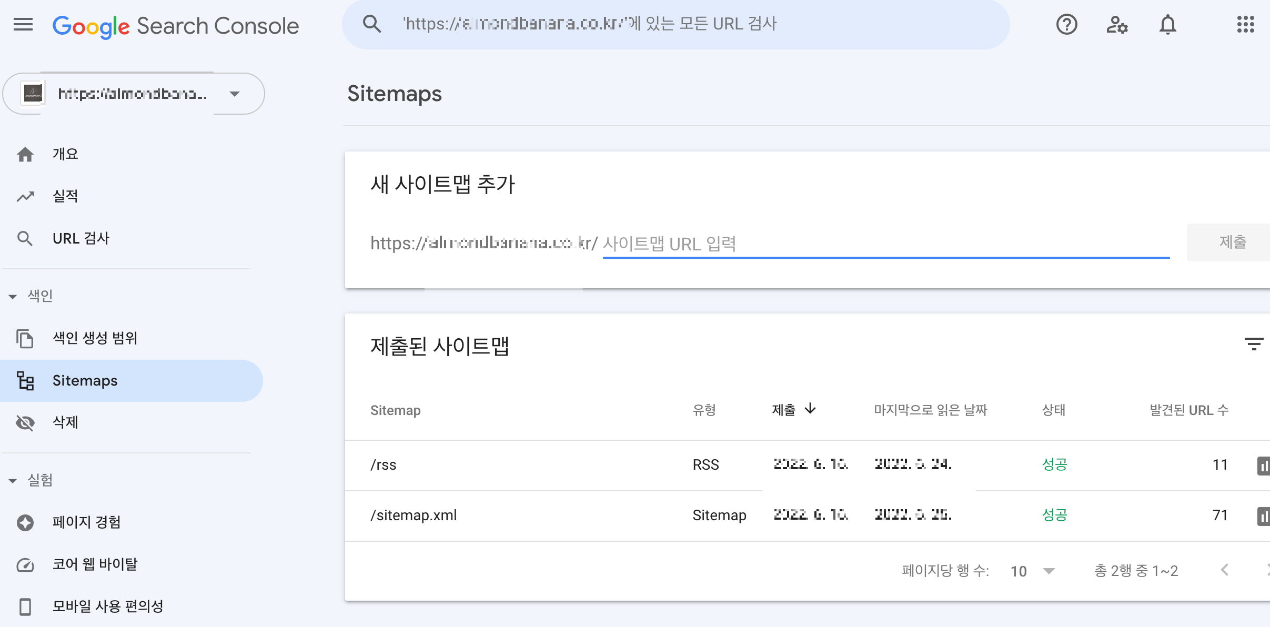The width and height of the screenshot is (1270, 627).
Task: Open 색인 생성 범위 report
Action: tap(95, 338)
